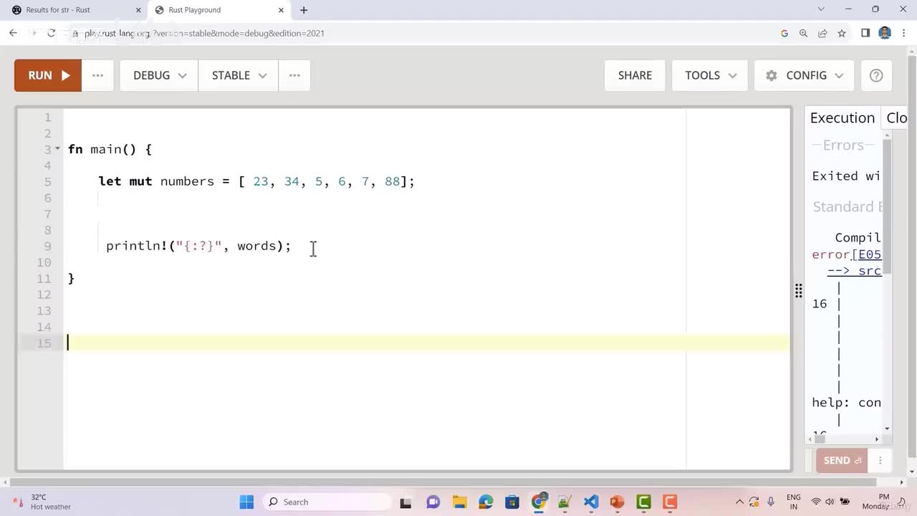This screenshot has height=516, width=917.
Task: Reload the current page
Action: pyautogui.click(x=52, y=33)
